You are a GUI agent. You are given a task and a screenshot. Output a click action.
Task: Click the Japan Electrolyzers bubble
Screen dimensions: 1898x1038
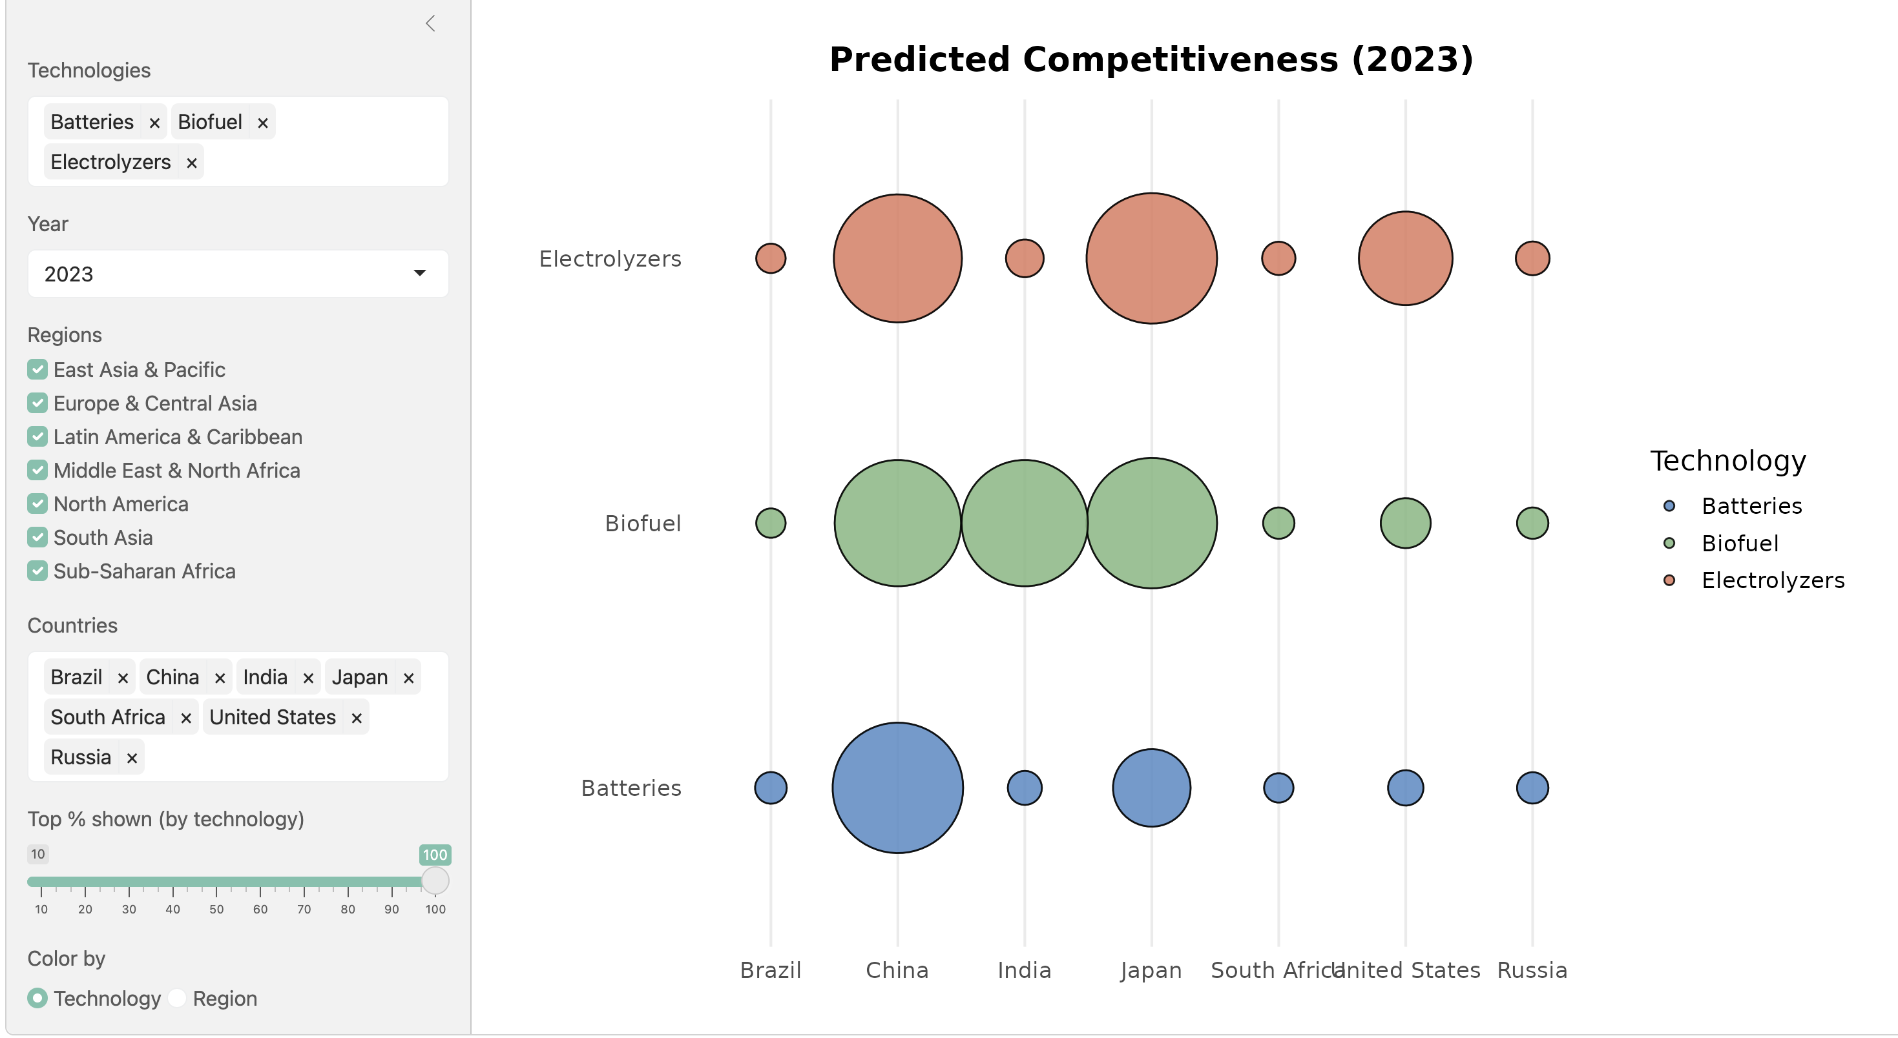tap(1151, 258)
